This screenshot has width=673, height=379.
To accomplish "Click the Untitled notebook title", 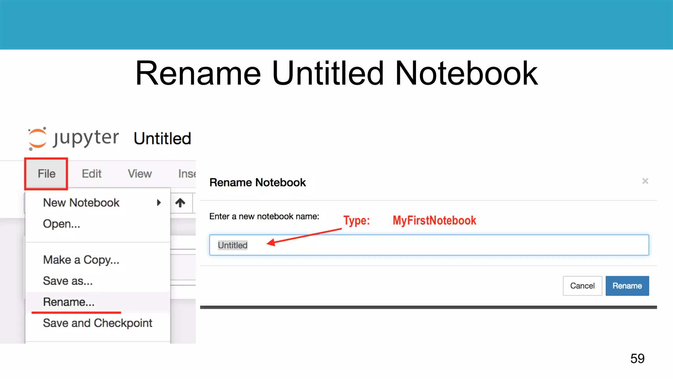I will click(x=162, y=139).
